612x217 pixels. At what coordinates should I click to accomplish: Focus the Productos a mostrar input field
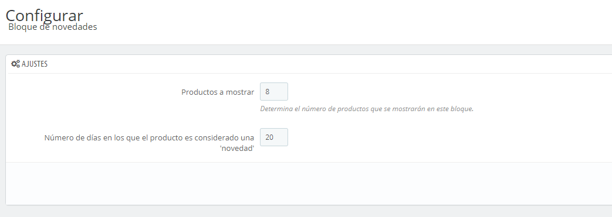[x=274, y=92]
